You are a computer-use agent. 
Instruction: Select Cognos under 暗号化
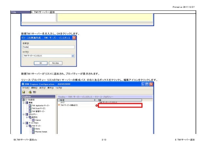[x=38, y=120]
